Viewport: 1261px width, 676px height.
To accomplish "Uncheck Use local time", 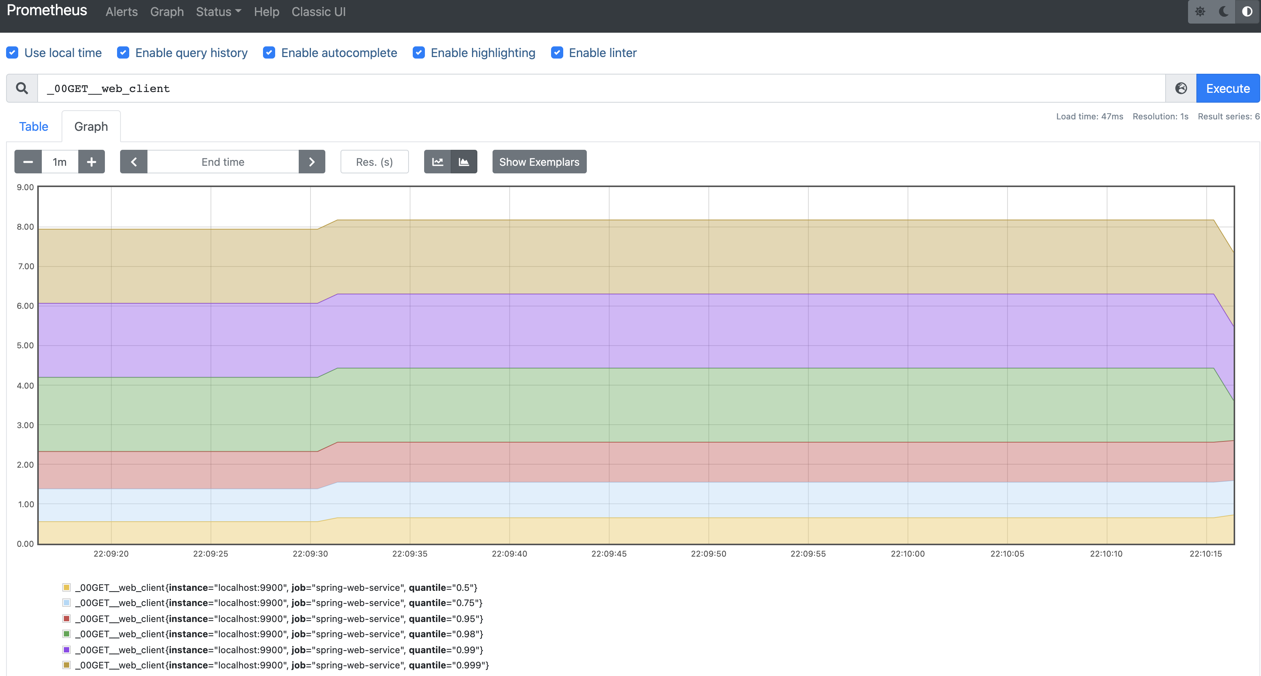I will 12,52.
